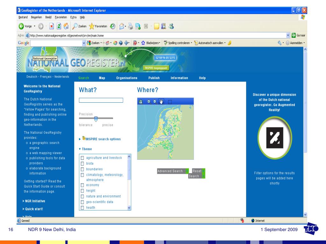Click the blue plus icon in Google toolbar
The image size is (326, 244).
126,43
